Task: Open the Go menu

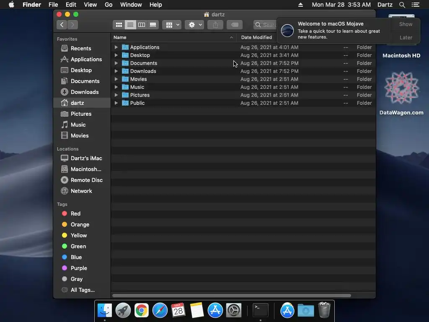Action: pos(109,5)
